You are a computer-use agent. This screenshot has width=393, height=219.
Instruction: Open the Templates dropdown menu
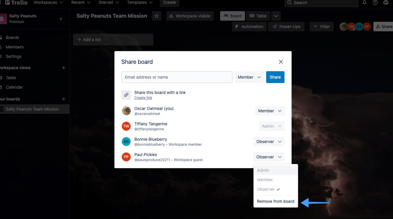[x=140, y=2]
